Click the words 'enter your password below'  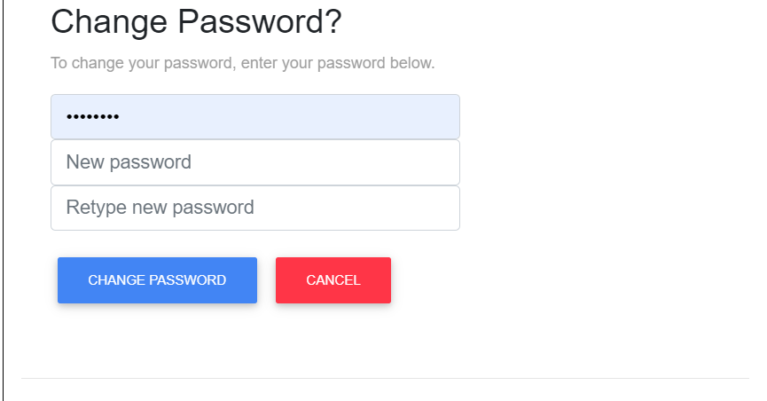(338, 63)
